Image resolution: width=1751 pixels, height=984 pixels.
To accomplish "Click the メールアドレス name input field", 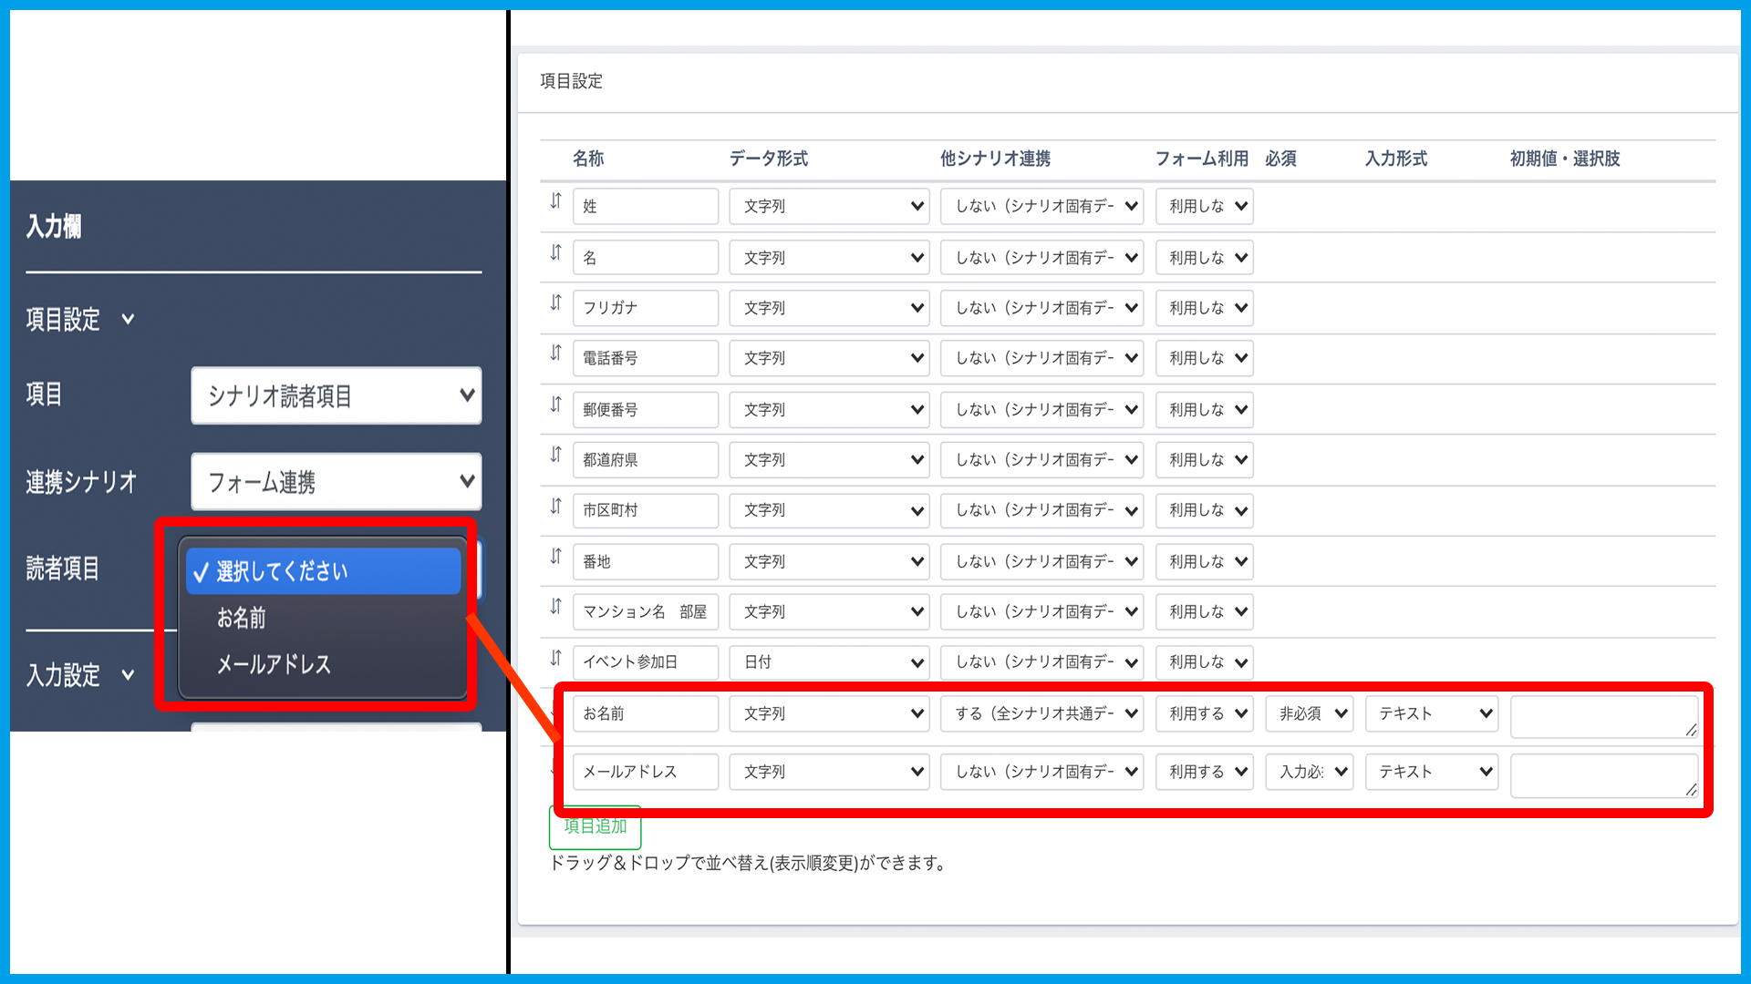I will [645, 772].
